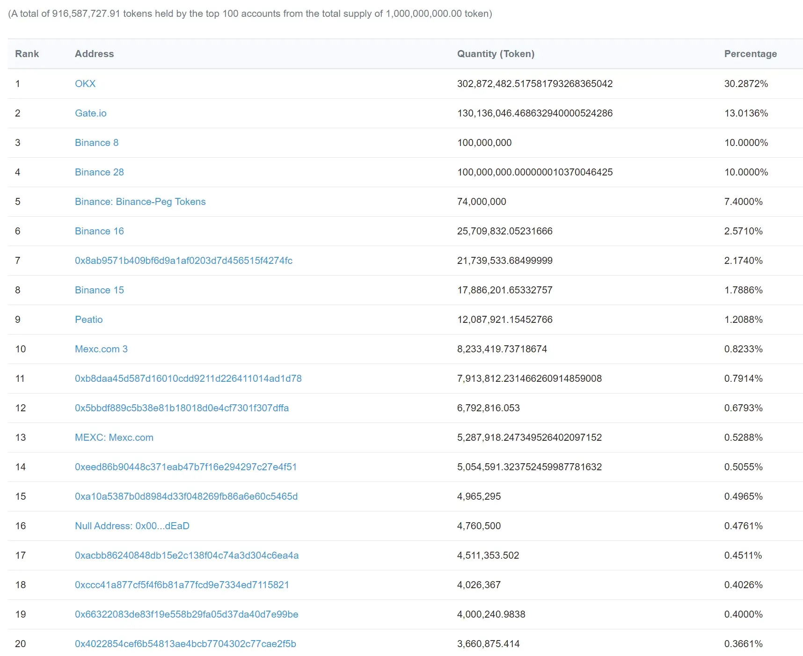The width and height of the screenshot is (803, 656).
Task: Select the 74,000,000 quantity cell
Action: pos(482,202)
